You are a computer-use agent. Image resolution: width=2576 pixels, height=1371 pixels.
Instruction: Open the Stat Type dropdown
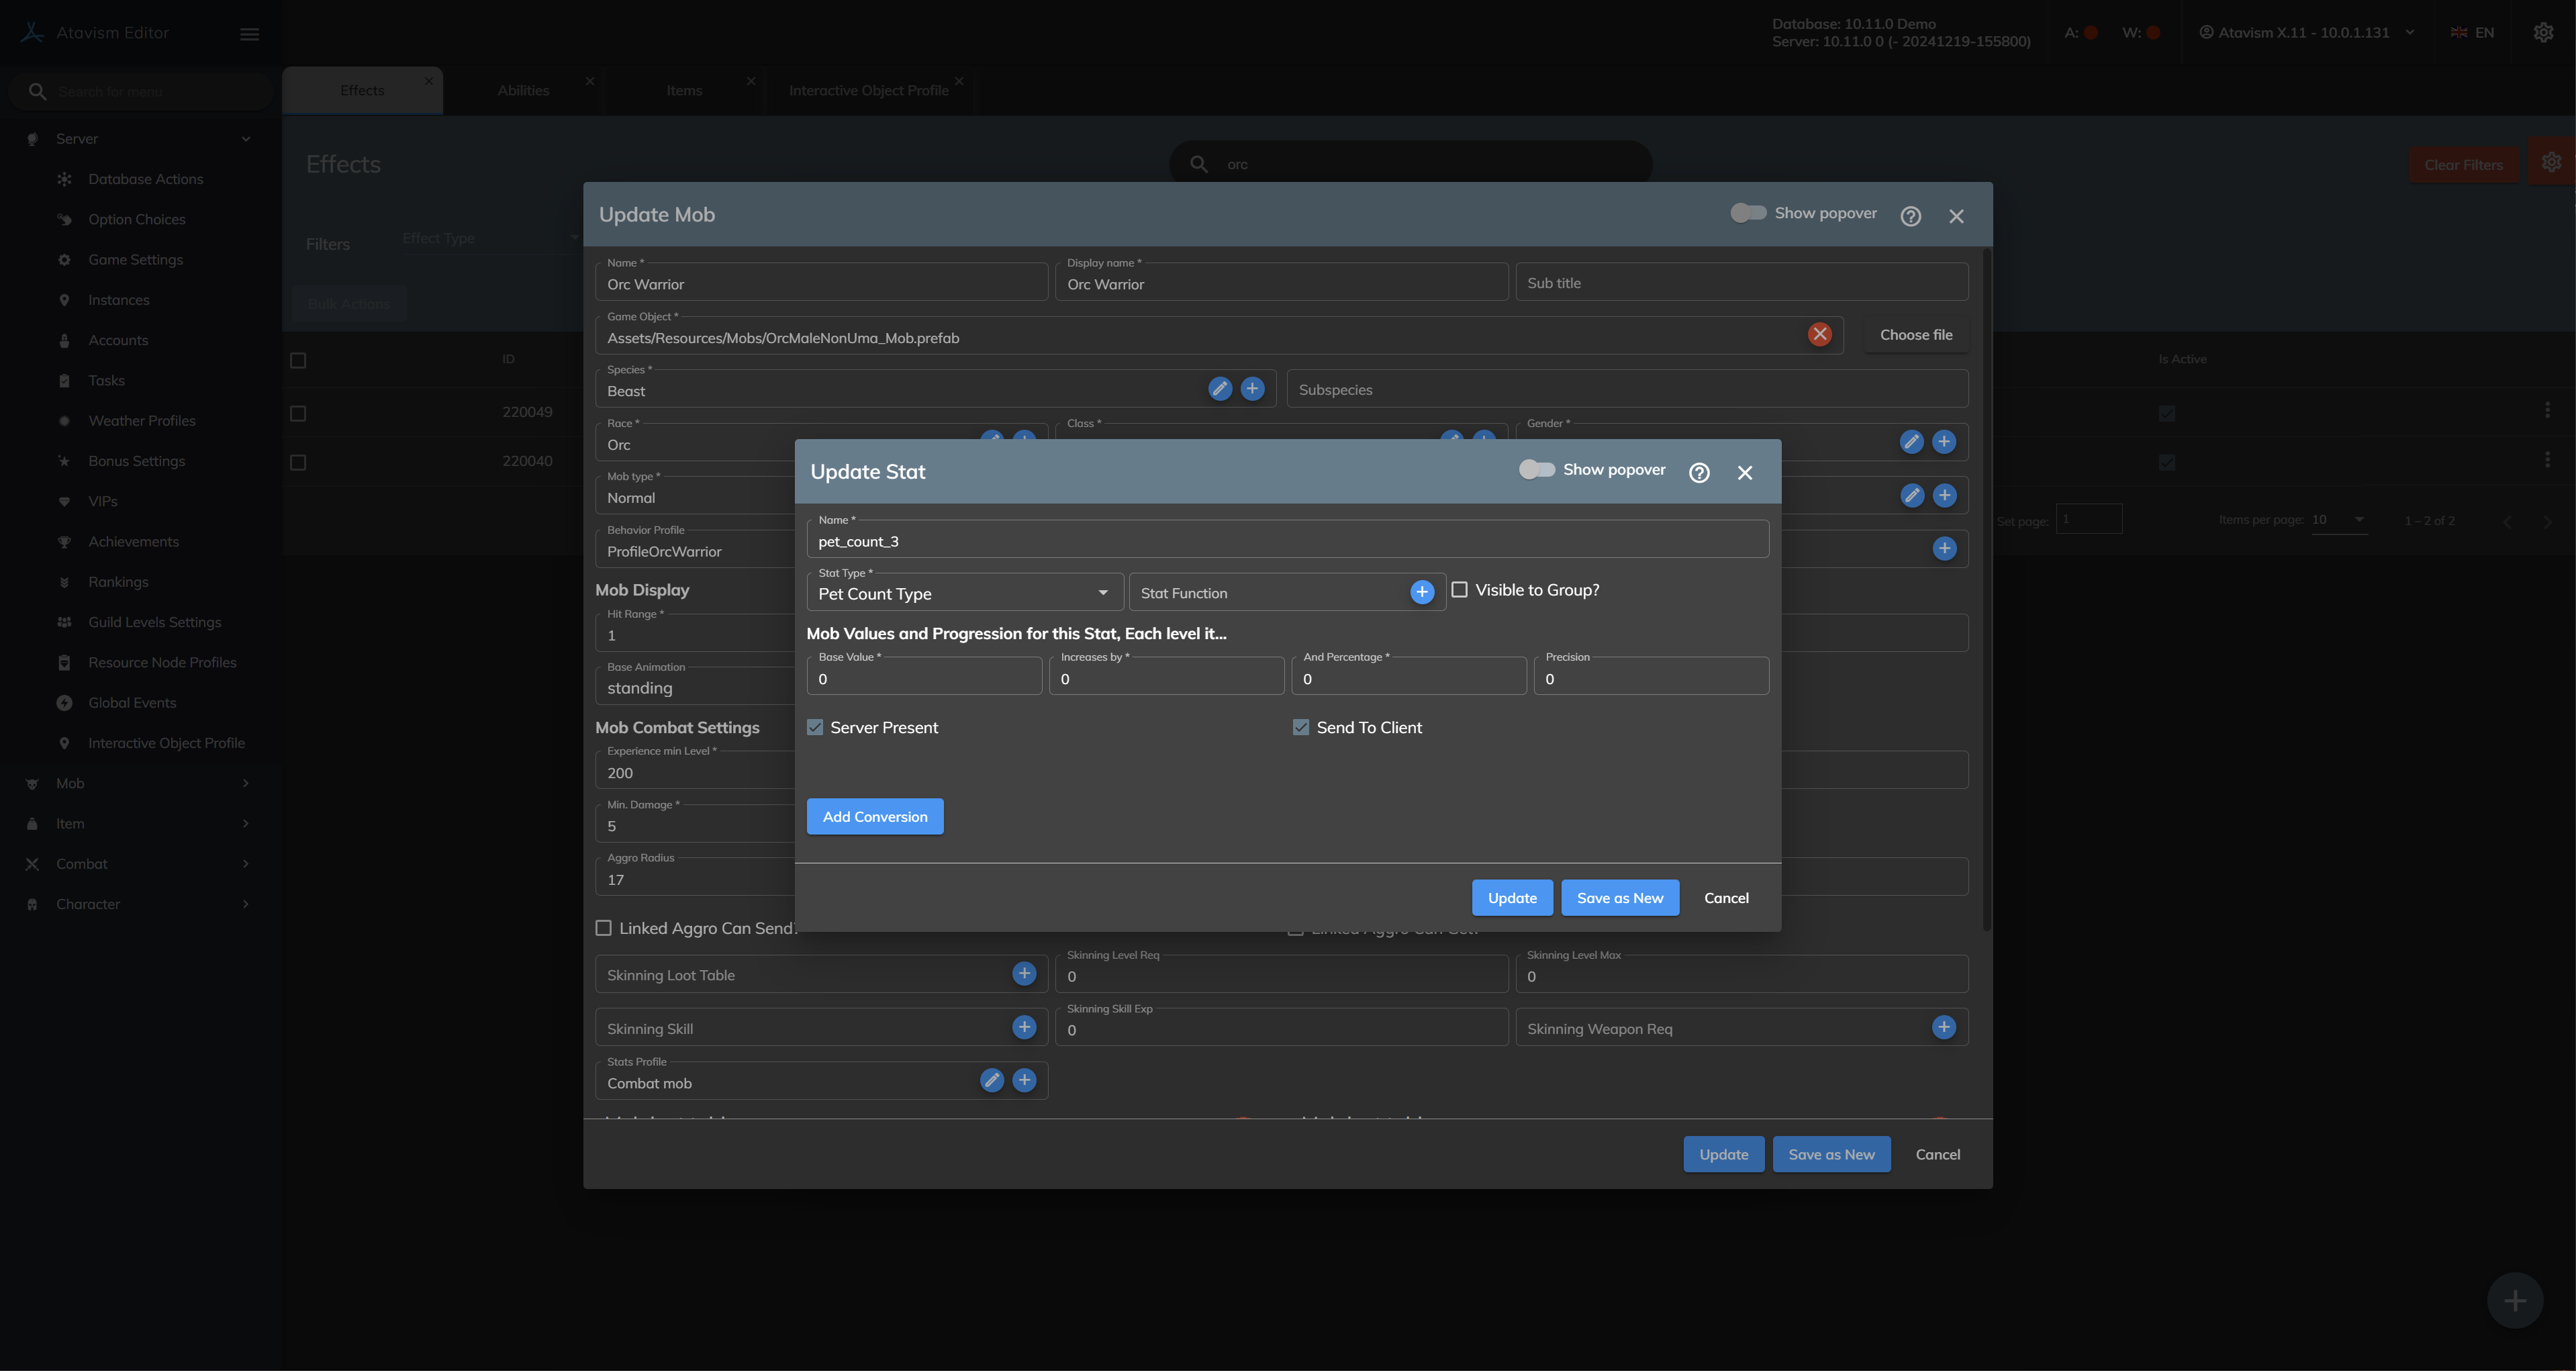click(964, 593)
